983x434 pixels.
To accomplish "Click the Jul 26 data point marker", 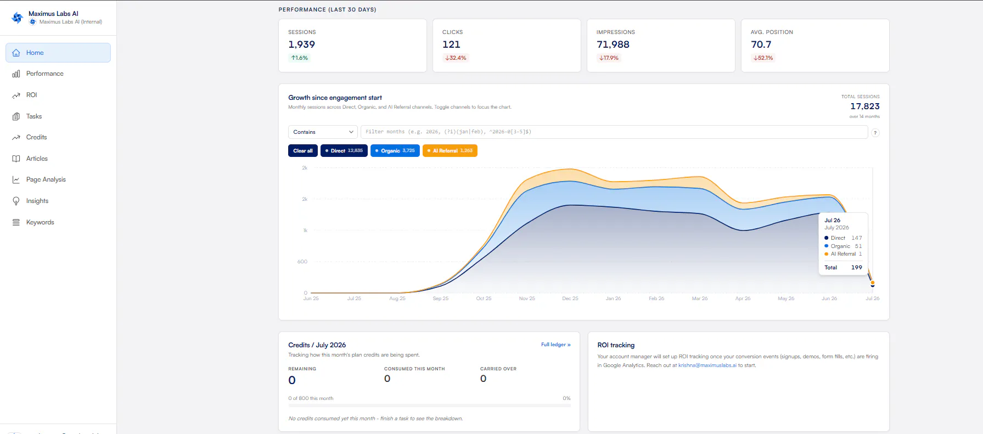I will click(x=873, y=283).
